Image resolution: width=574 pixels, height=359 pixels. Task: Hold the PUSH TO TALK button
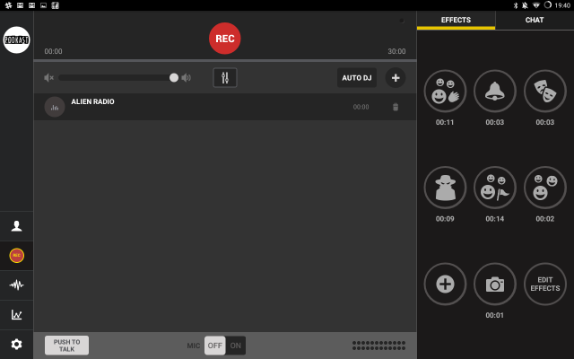point(66,346)
